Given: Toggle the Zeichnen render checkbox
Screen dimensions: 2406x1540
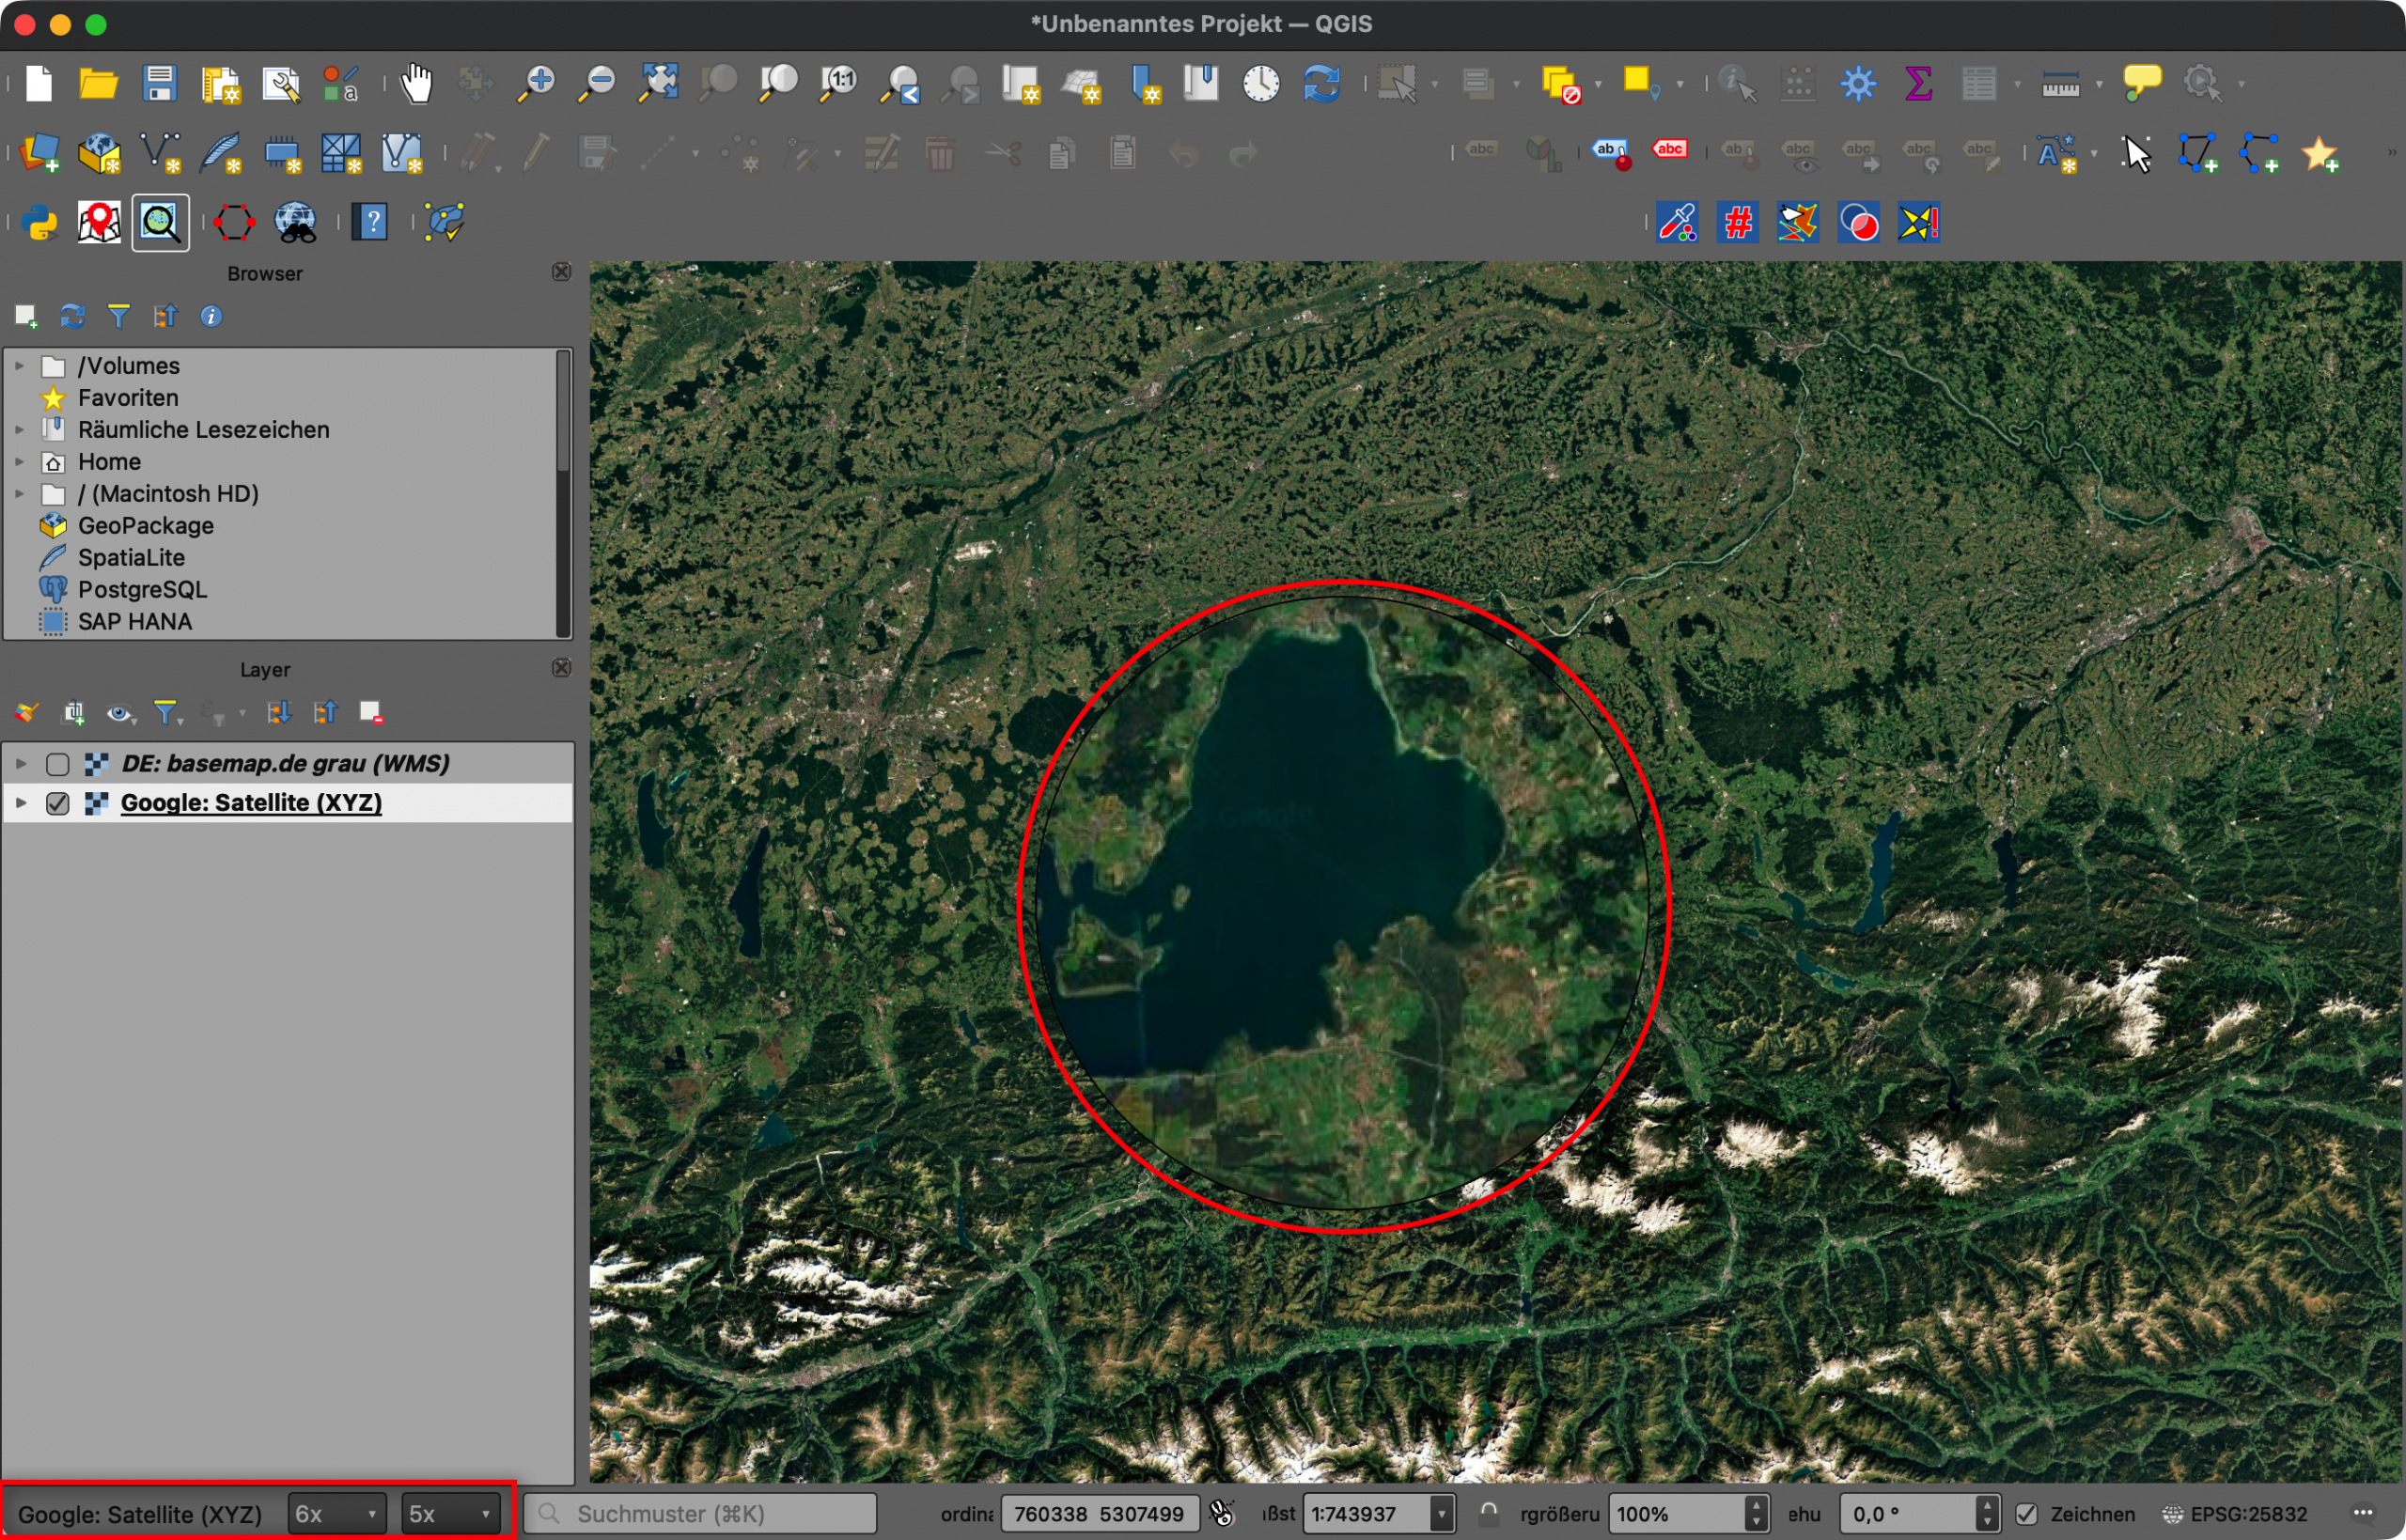Looking at the screenshot, I should pos(2026,1514).
